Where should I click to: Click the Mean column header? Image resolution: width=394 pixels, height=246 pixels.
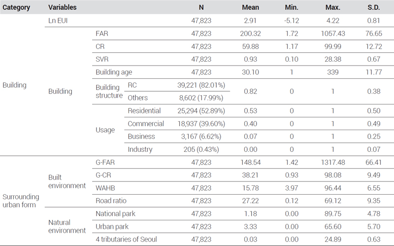[250, 7]
